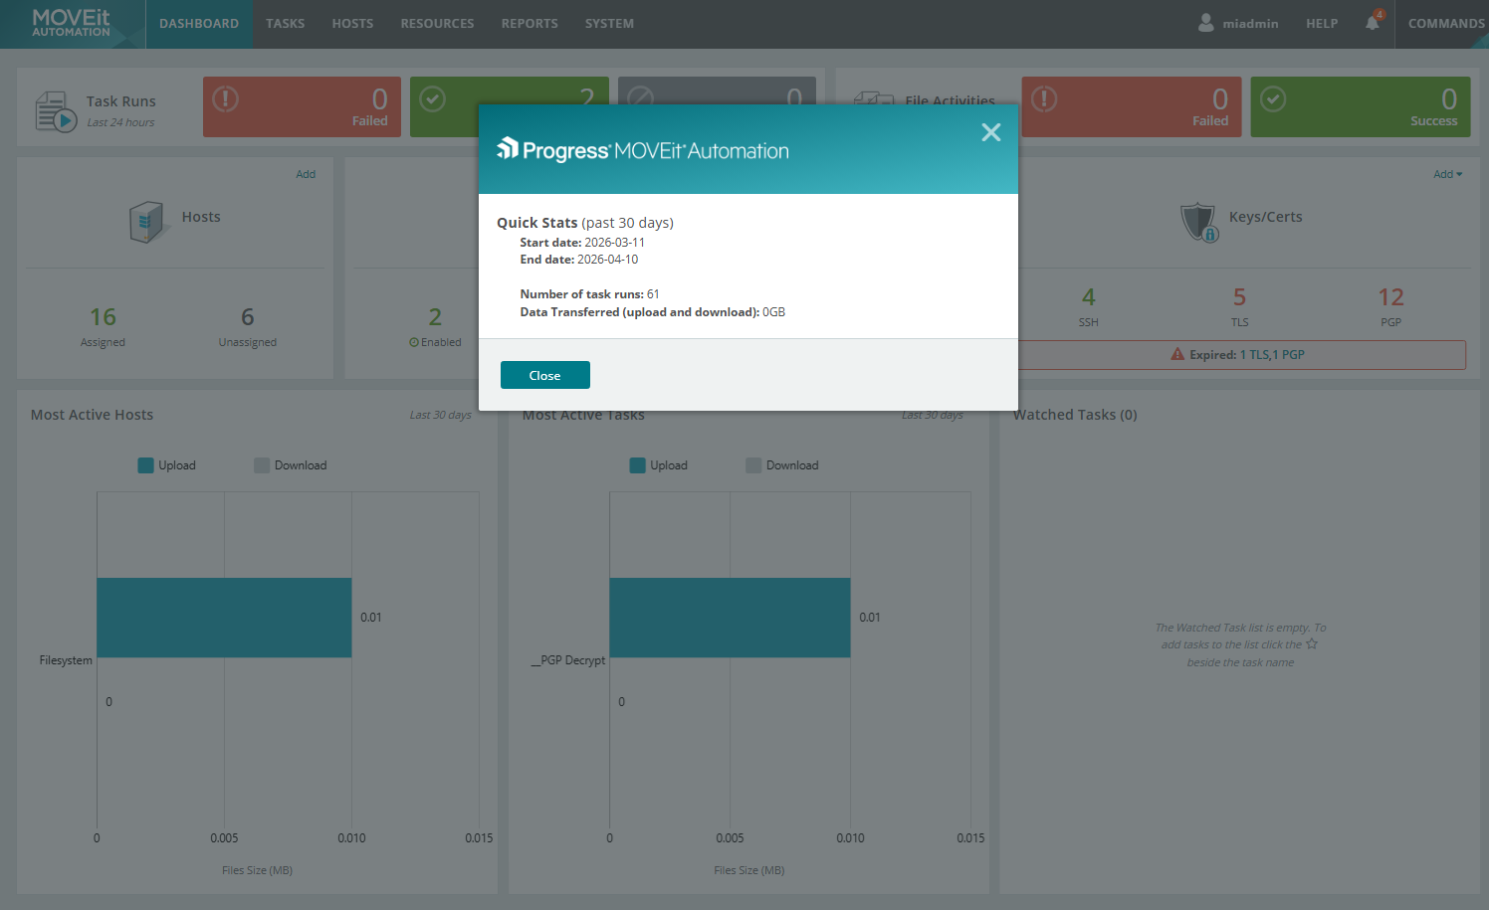Open the RESOURCES menu
The width and height of the screenshot is (1489, 910).
pyautogui.click(x=438, y=24)
